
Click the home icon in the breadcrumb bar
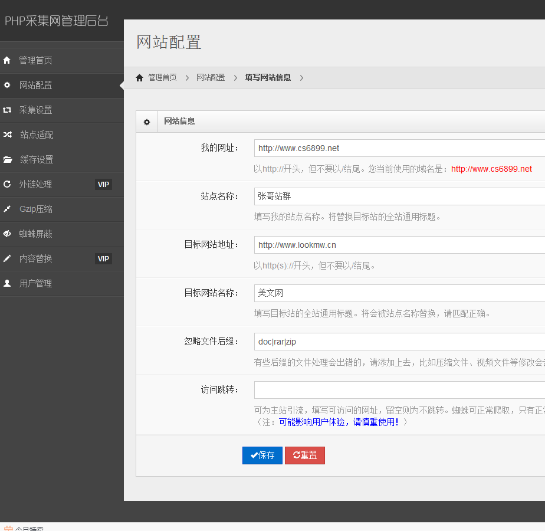139,77
